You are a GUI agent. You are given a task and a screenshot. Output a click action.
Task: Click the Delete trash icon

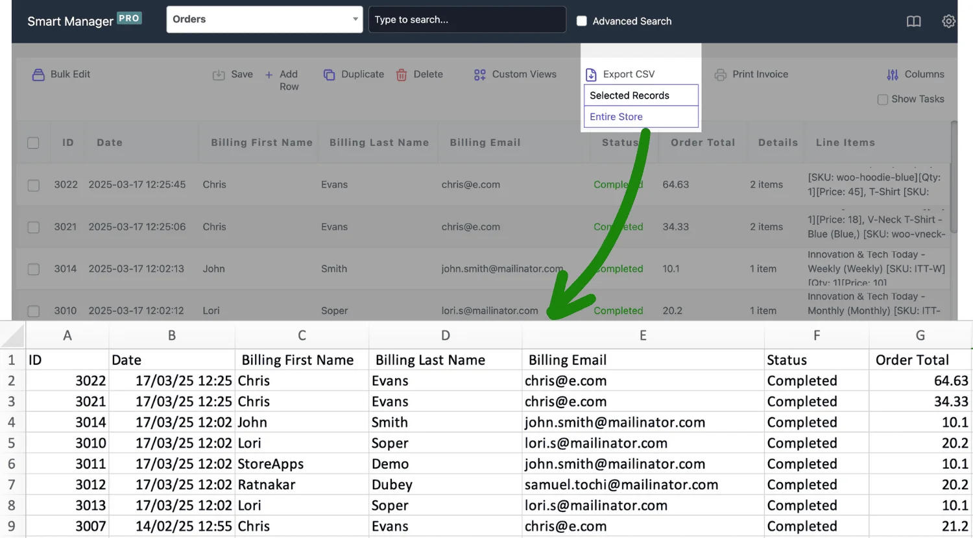tap(402, 75)
